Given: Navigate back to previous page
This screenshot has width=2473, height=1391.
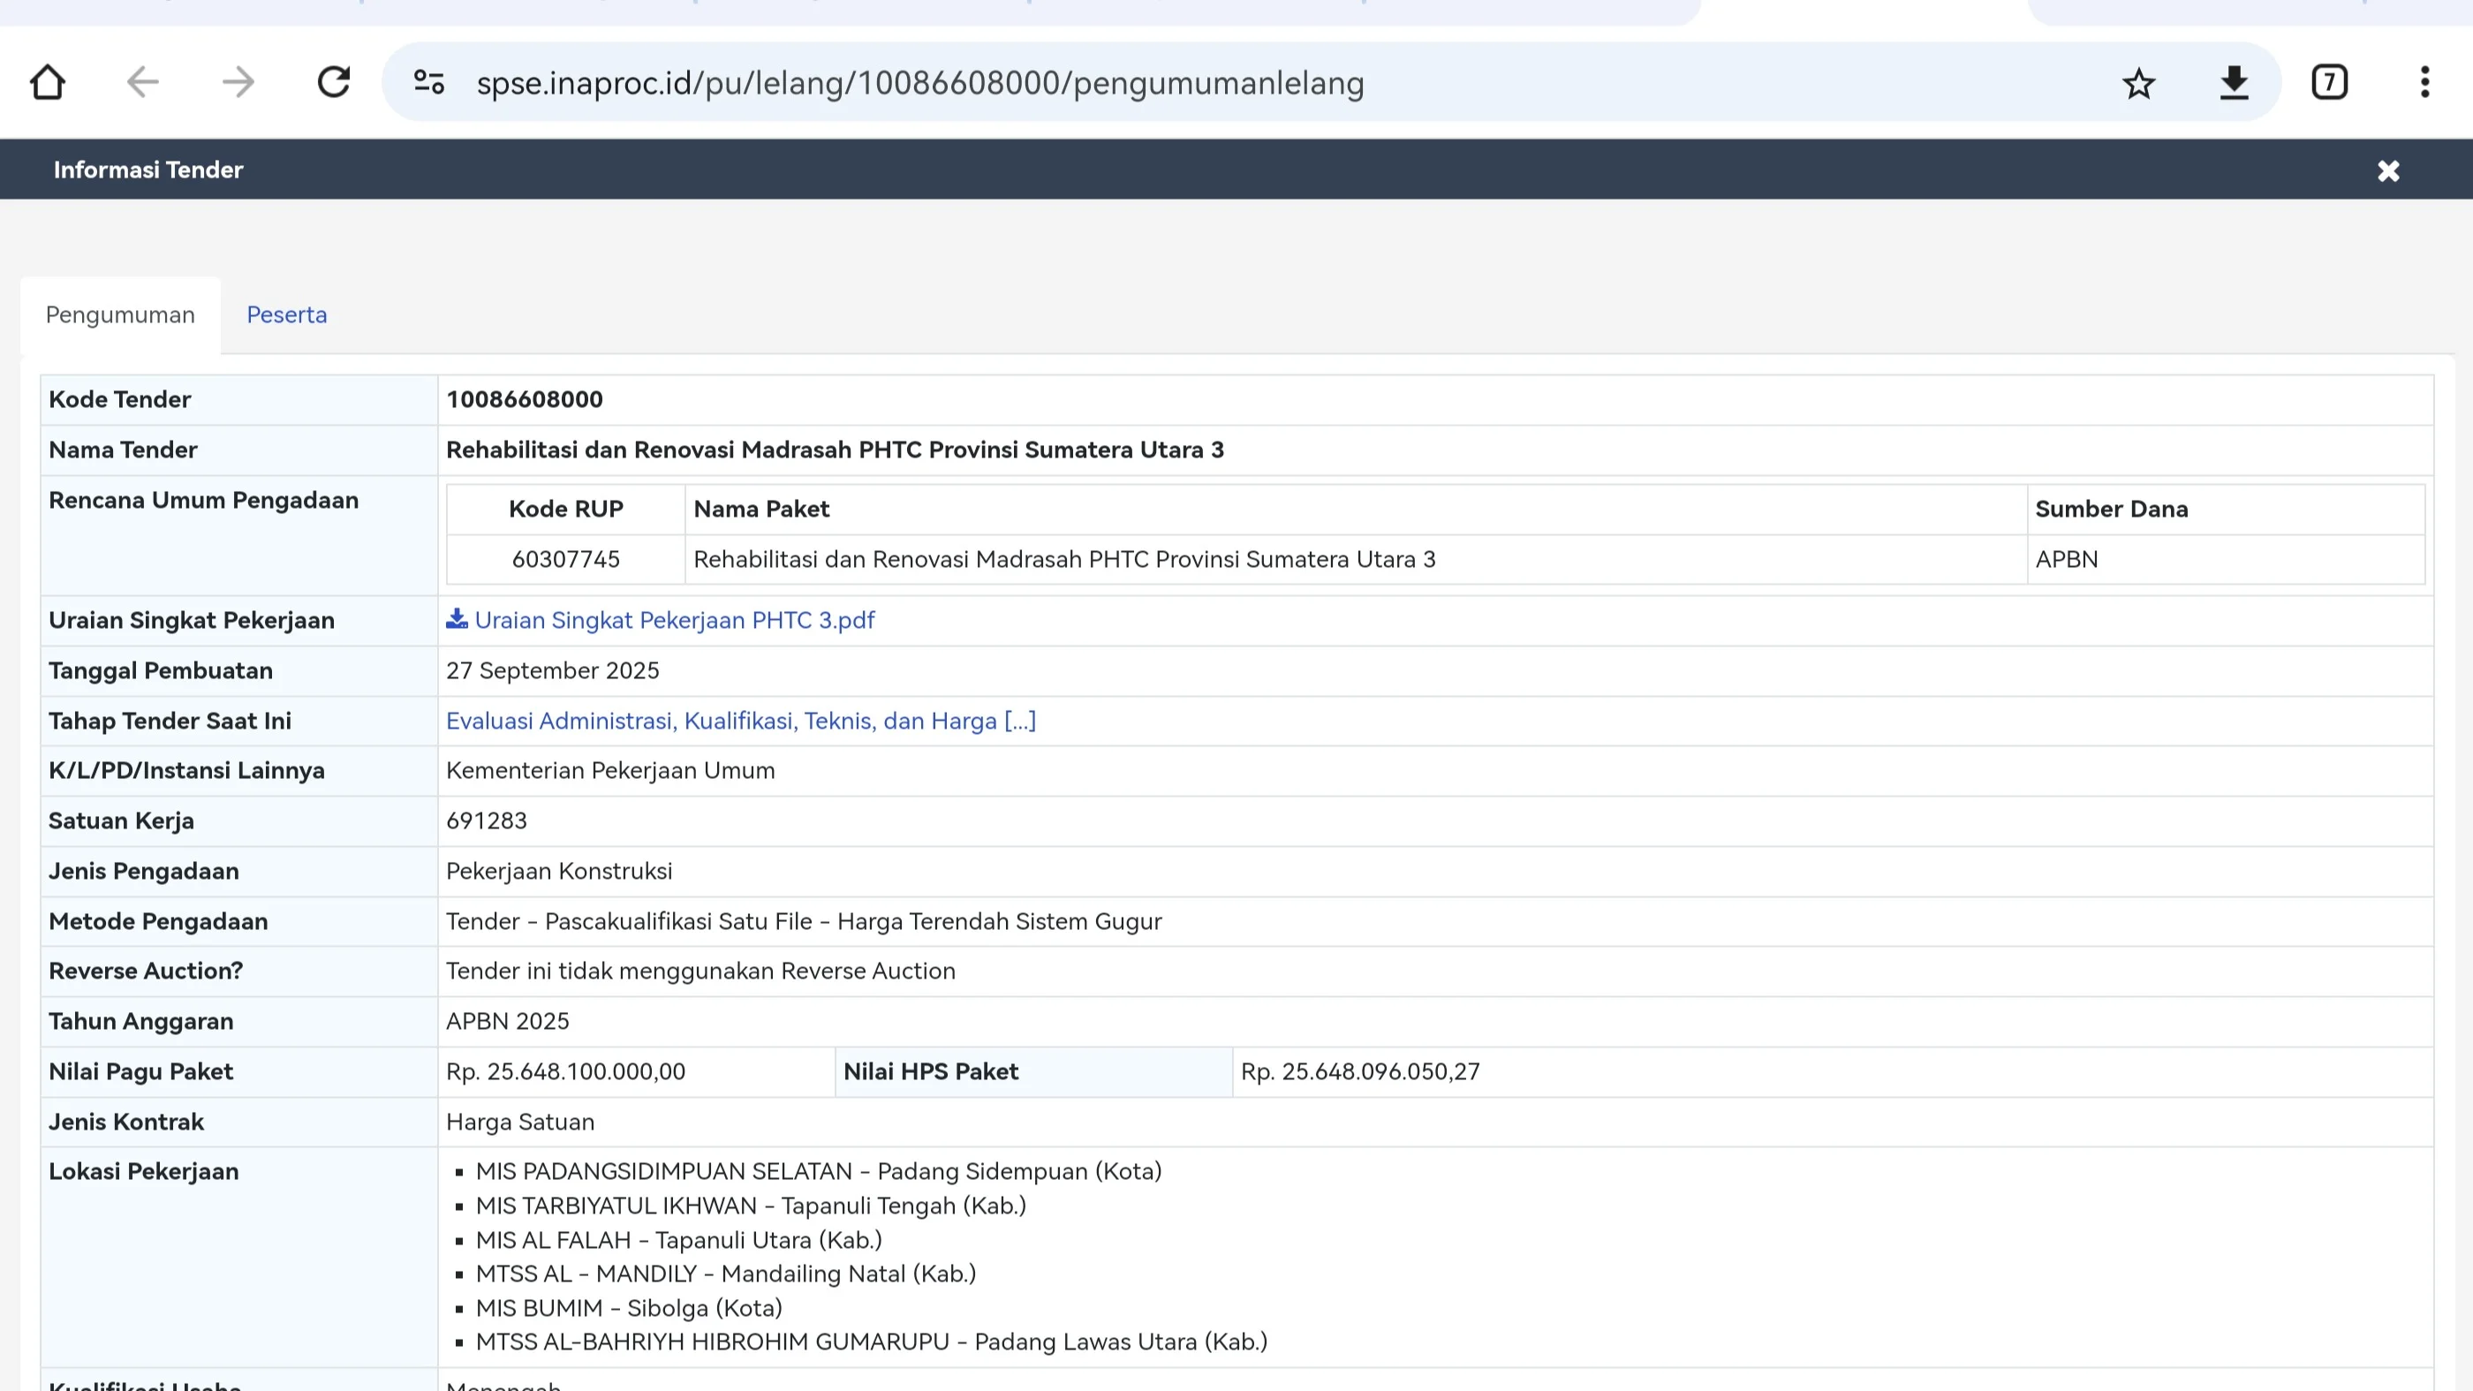Looking at the screenshot, I should tap(142, 82).
